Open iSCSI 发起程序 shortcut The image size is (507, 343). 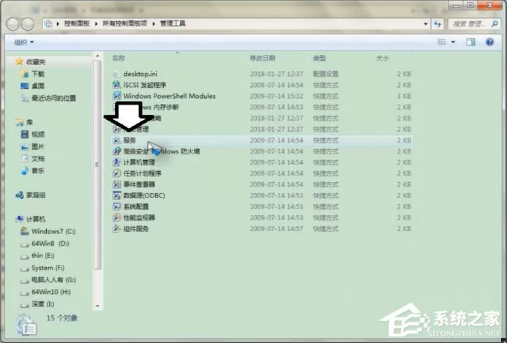(145, 85)
